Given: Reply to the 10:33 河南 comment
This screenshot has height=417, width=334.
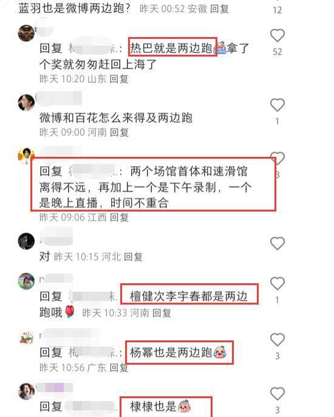Looking at the screenshot, I should (162, 313).
